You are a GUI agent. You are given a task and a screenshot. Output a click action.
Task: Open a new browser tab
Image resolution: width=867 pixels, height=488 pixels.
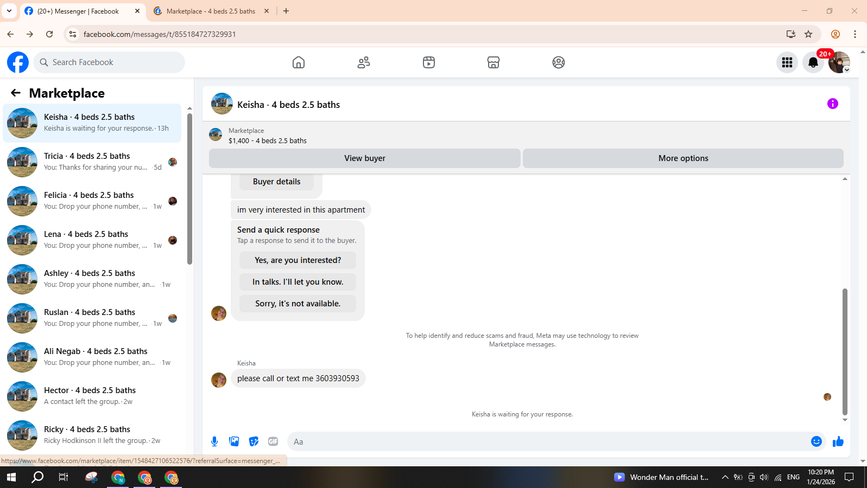pos(286,11)
